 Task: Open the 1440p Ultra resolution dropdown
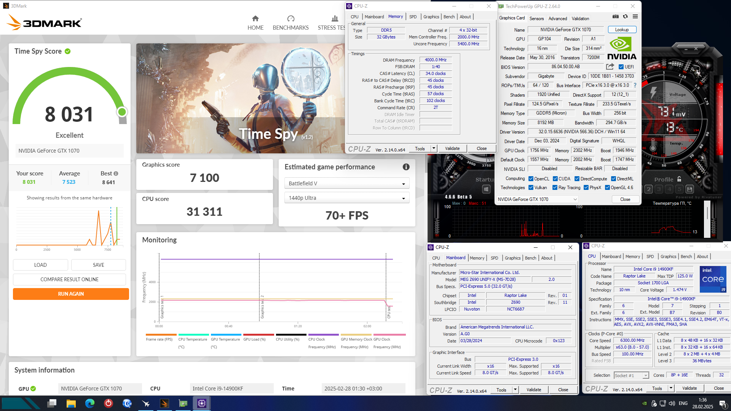346,198
